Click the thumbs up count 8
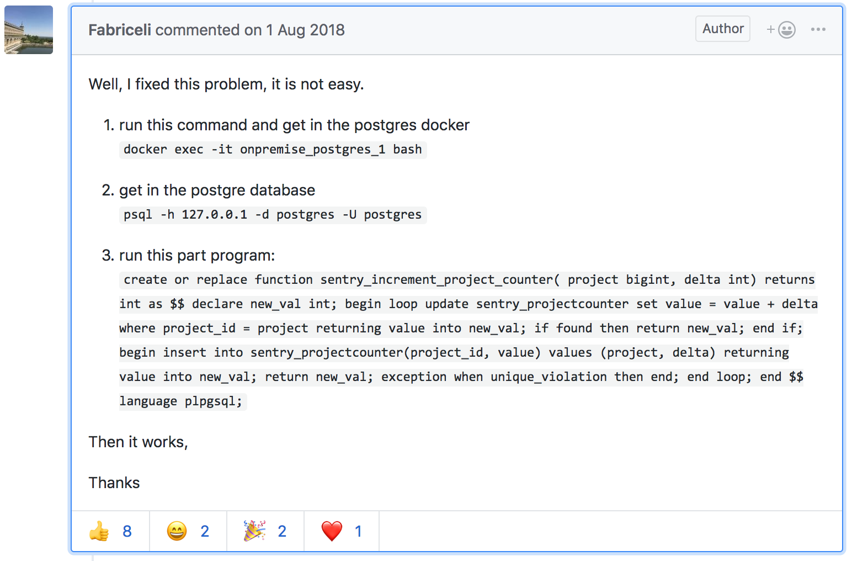Viewport: 852px width, 561px height. 127,531
